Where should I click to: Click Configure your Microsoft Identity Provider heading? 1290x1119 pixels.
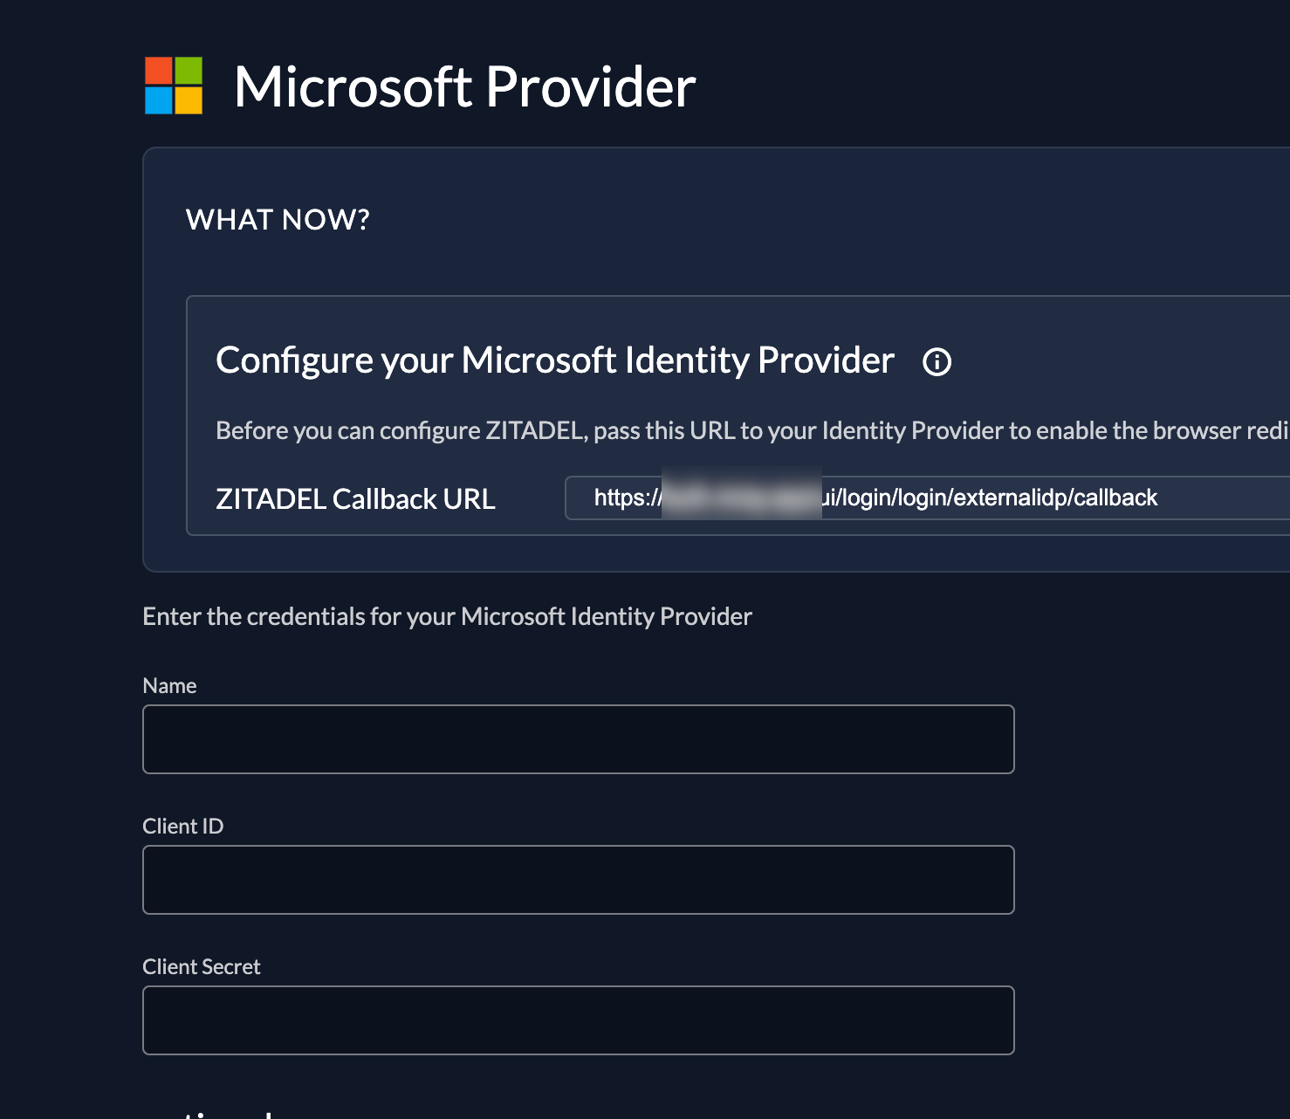click(x=555, y=360)
